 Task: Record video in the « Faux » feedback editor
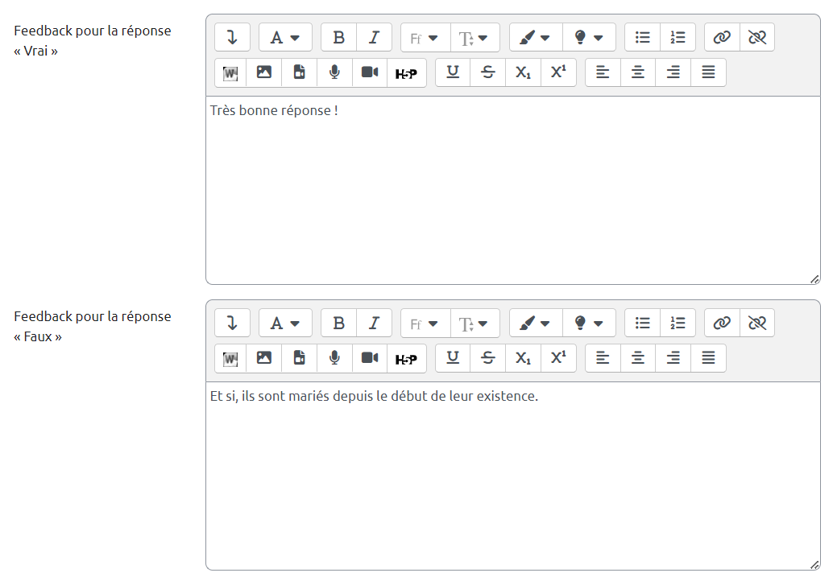[x=370, y=359]
